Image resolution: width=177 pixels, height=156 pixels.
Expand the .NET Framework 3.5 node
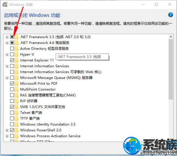point(7,37)
